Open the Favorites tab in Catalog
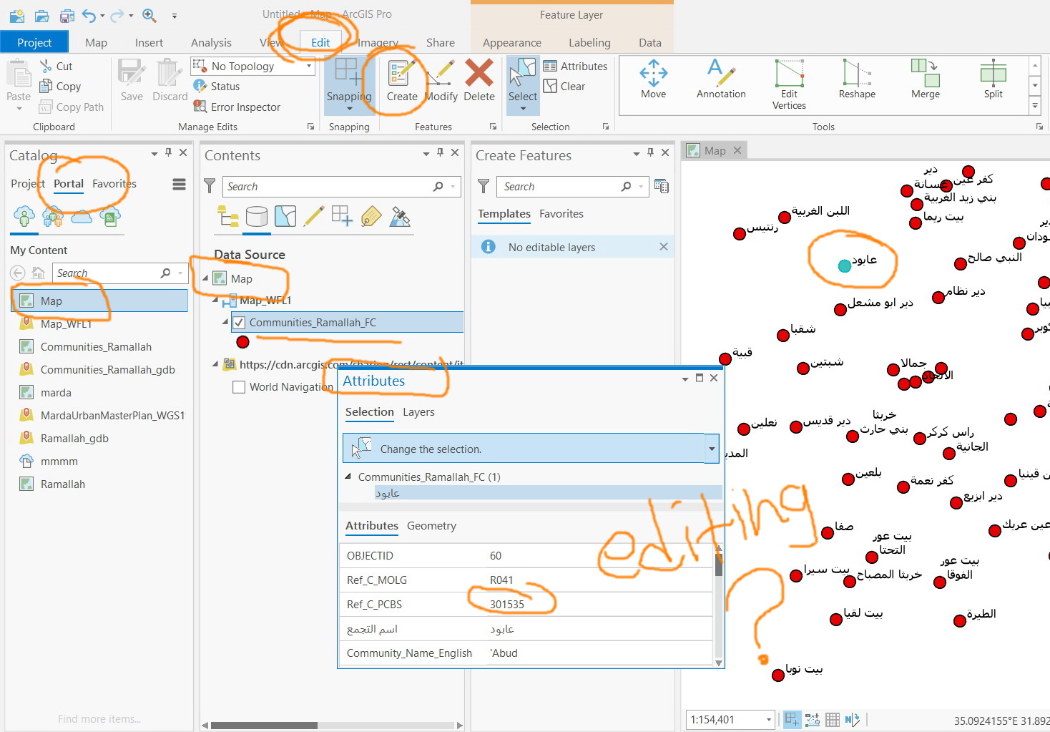Screen dimensions: 1050x732 pyautogui.click(x=114, y=184)
